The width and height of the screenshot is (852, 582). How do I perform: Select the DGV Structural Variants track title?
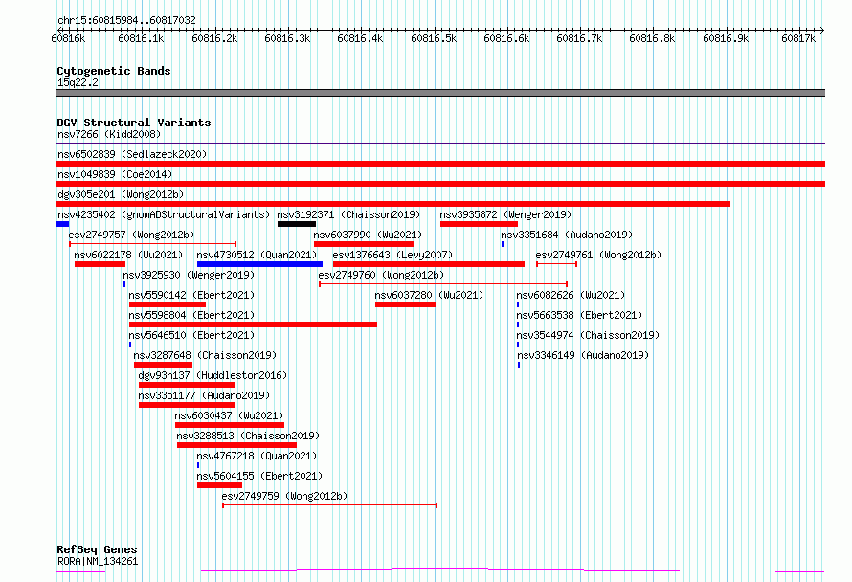(134, 123)
